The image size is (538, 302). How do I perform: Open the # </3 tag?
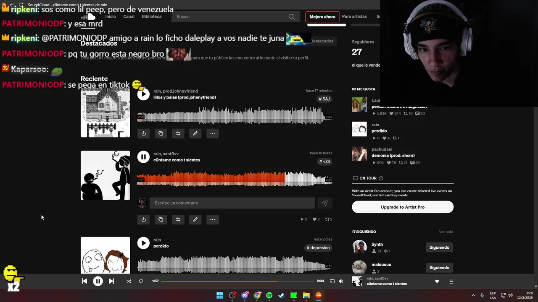[324, 161]
